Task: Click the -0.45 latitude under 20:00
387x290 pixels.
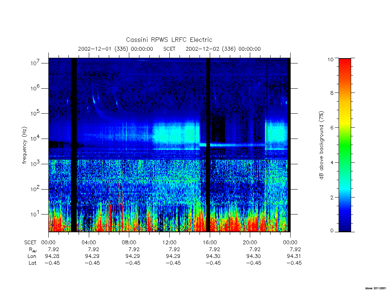Action: (x=254, y=263)
